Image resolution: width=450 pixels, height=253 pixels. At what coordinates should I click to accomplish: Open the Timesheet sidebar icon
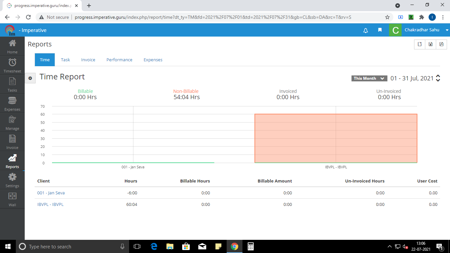pyautogui.click(x=12, y=65)
